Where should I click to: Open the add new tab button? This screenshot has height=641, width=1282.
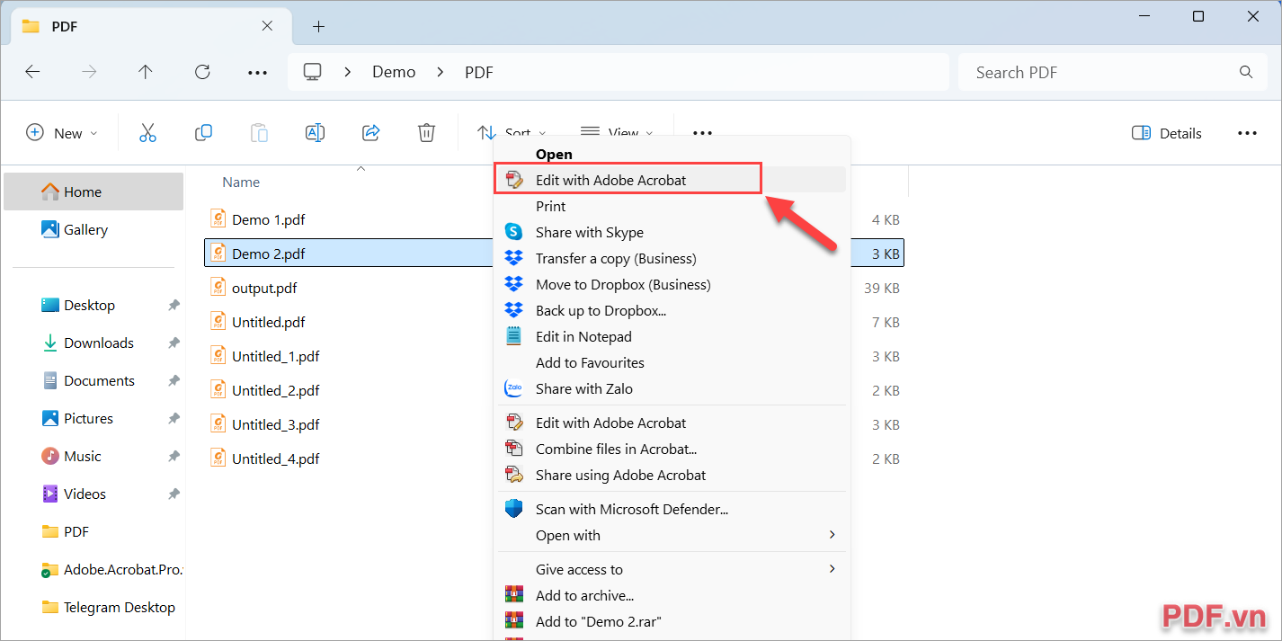[x=318, y=27]
